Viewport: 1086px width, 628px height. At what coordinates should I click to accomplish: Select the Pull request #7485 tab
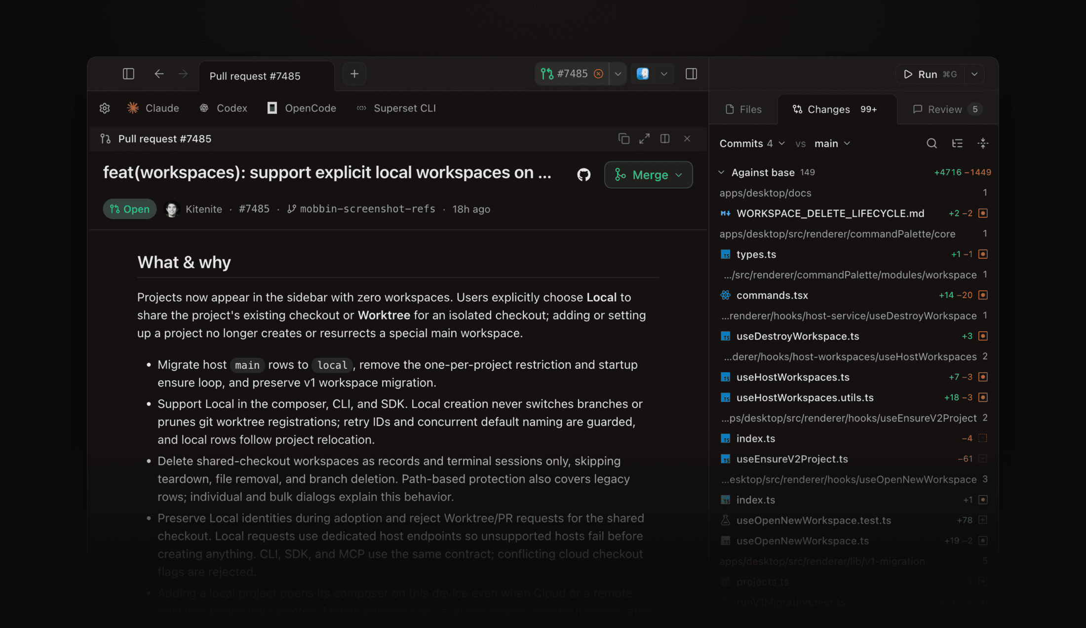coord(267,76)
